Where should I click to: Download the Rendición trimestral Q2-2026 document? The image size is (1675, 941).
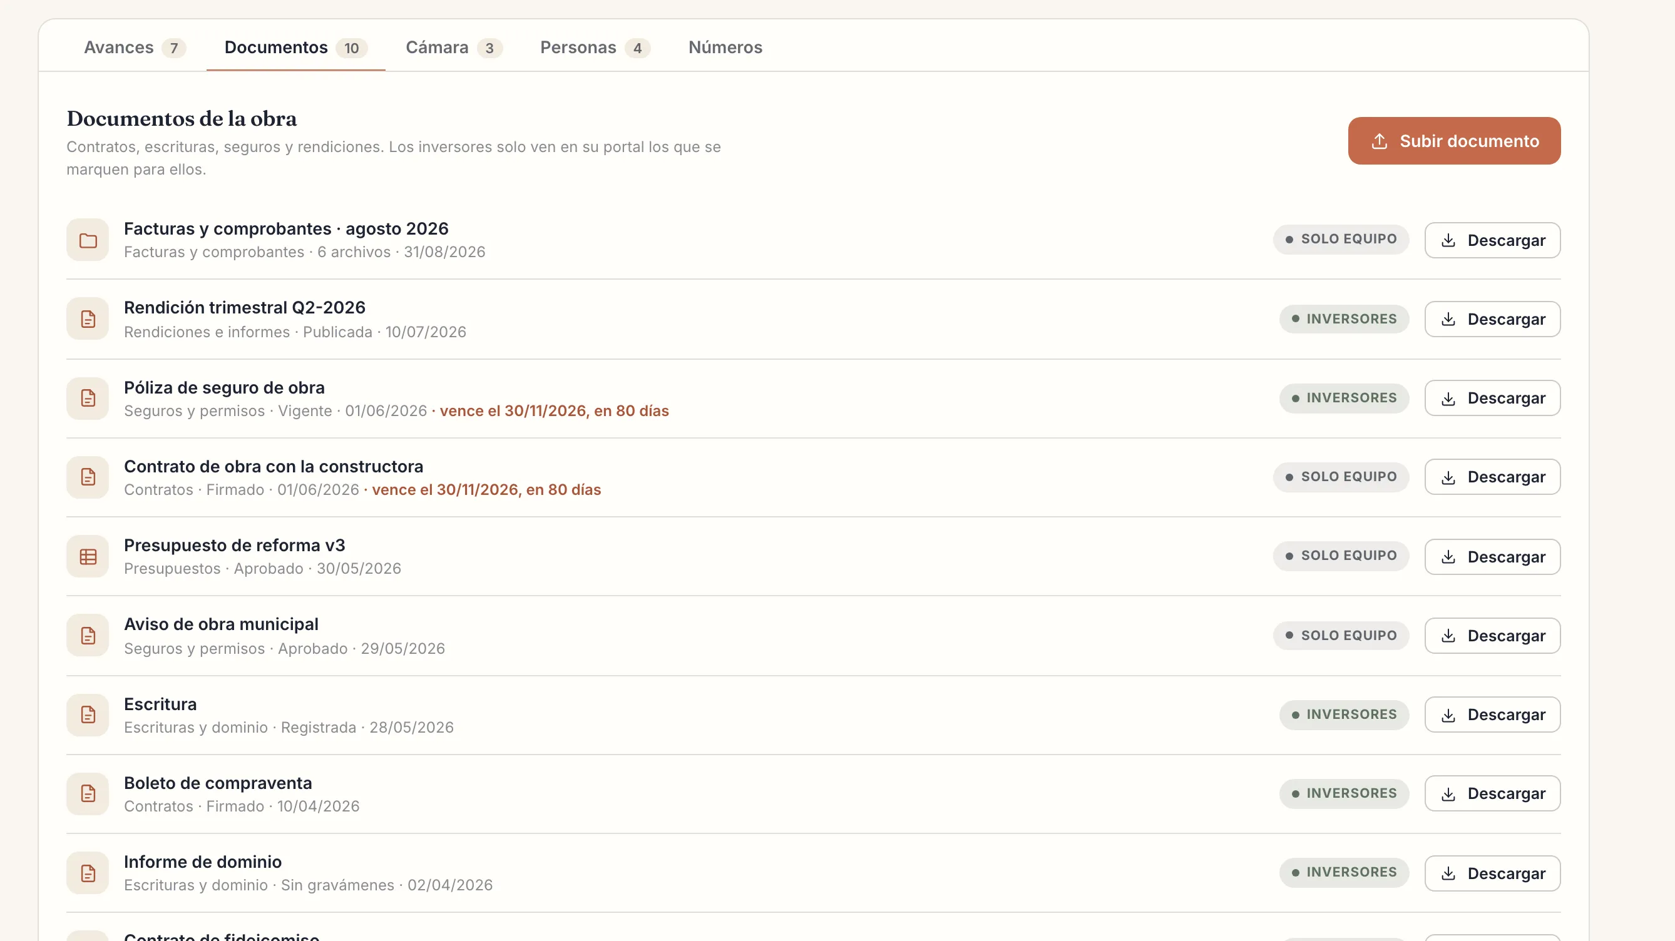point(1492,319)
